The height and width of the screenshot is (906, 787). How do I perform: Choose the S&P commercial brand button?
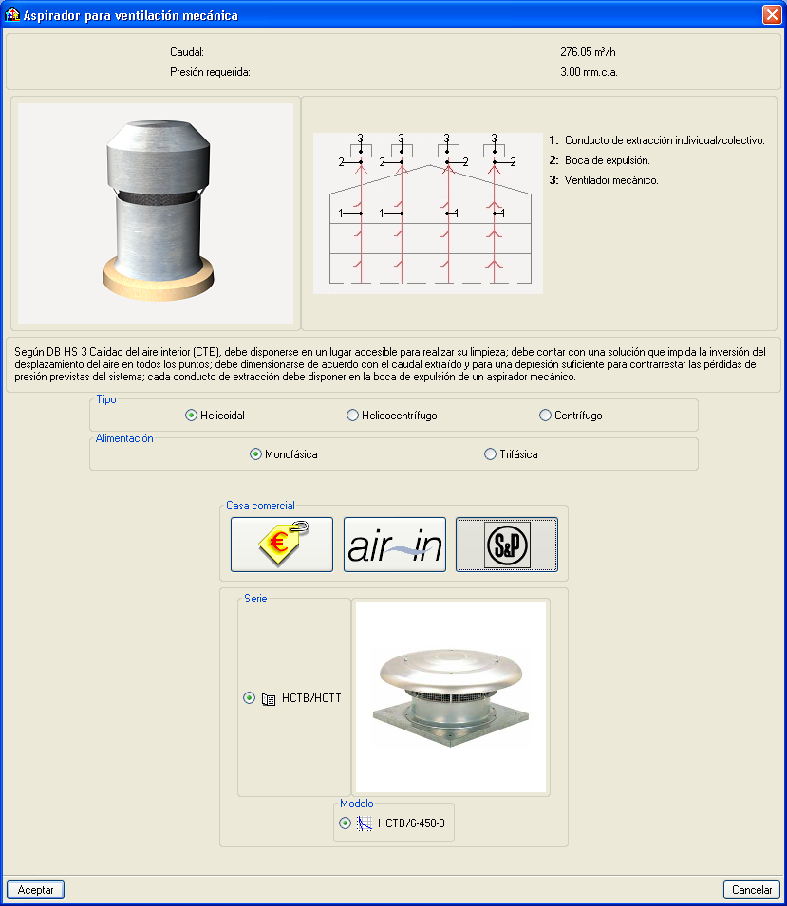point(507,545)
